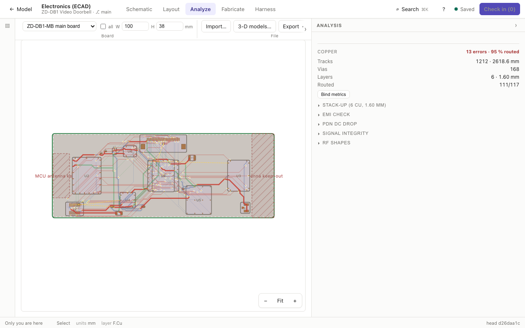The width and height of the screenshot is (525, 328).
Task: Zoom out with the minus button
Action: pyautogui.click(x=266, y=301)
